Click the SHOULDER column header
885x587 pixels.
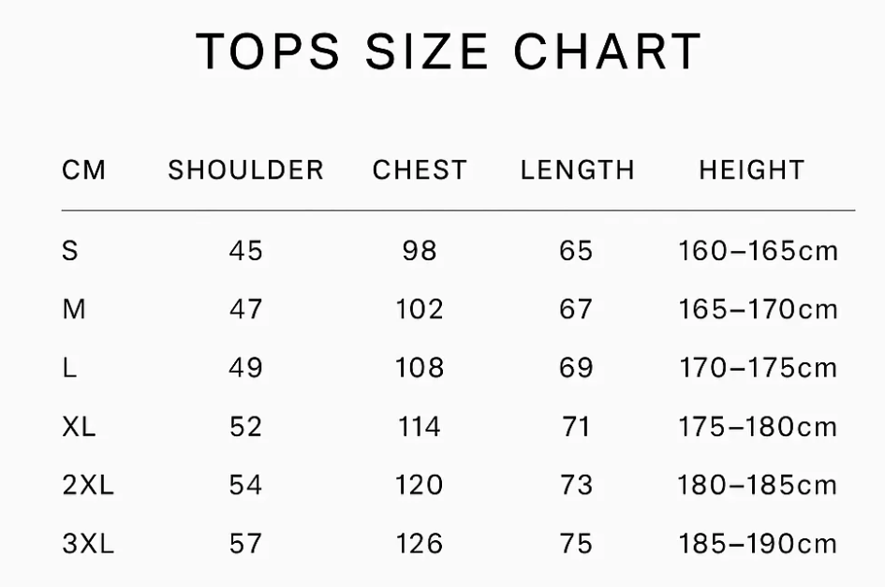tap(245, 170)
